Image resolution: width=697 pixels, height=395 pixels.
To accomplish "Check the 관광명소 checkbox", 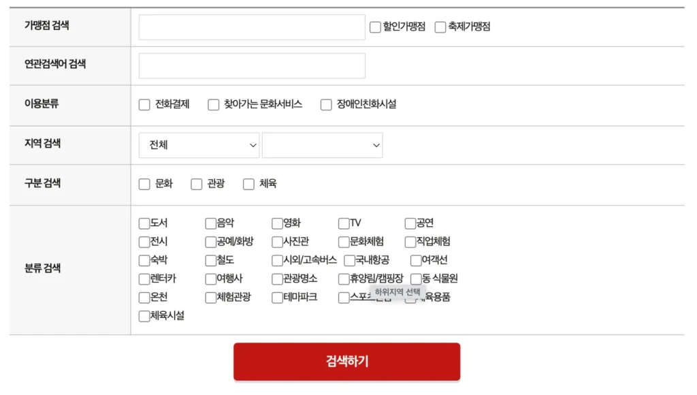I will click(x=278, y=279).
